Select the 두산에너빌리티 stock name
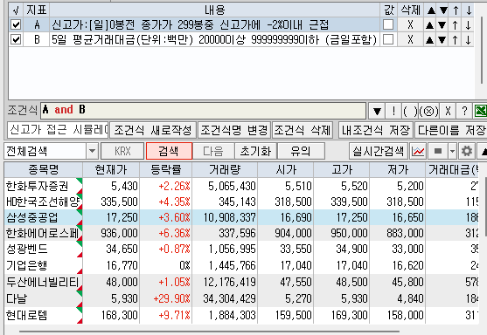This screenshot has height=335, width=487. click(x=43, y=282)
